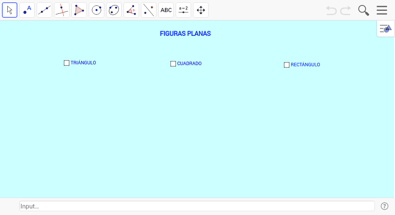Pick the ABC Text tool
Image resolution: width=395 pixels, height=215 pixels.
pos(166,10)
